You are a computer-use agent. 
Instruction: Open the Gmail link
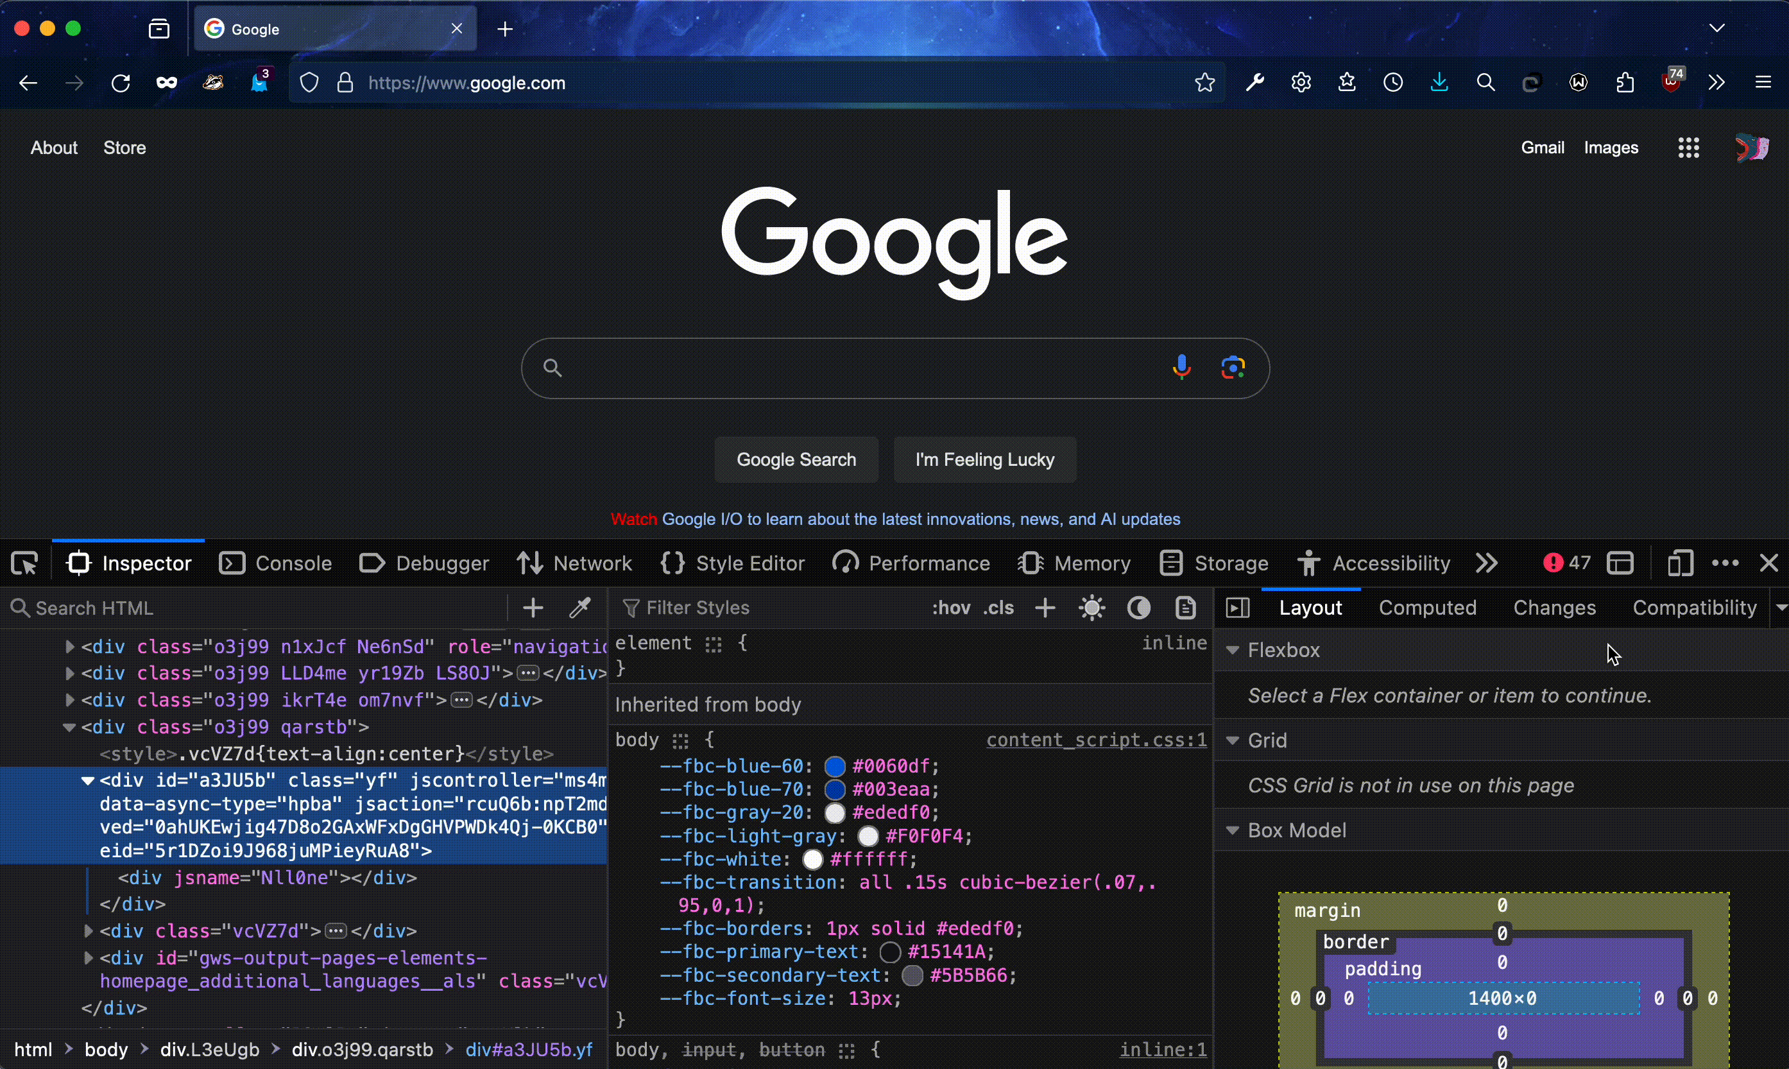pos(1543,148)
